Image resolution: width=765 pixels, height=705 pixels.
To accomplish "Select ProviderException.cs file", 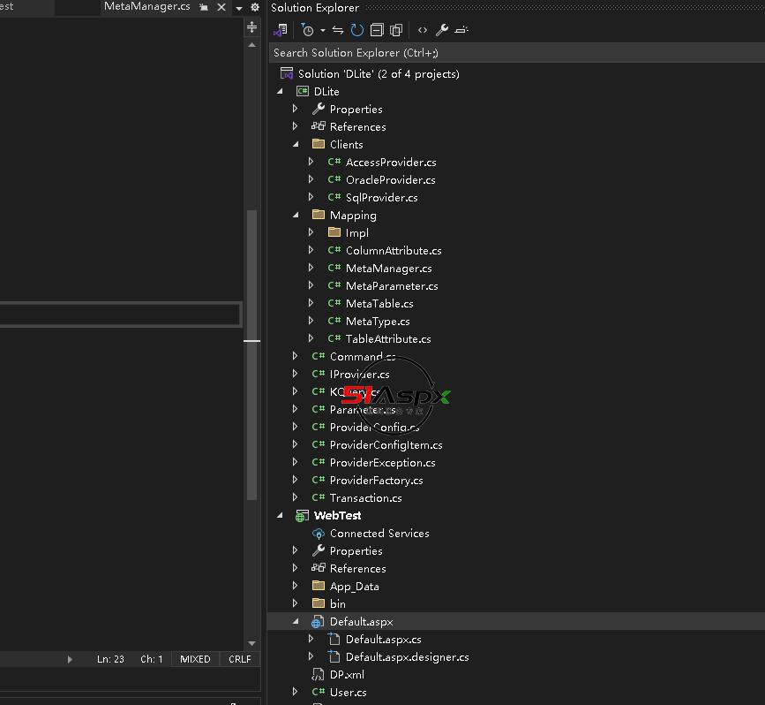I will click(383, 462).
